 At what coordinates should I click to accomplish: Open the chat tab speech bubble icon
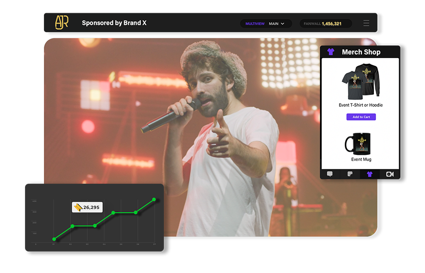(x=330, y=174)
